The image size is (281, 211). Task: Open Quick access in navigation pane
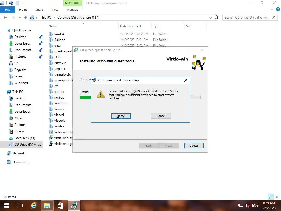click(21, 30)
